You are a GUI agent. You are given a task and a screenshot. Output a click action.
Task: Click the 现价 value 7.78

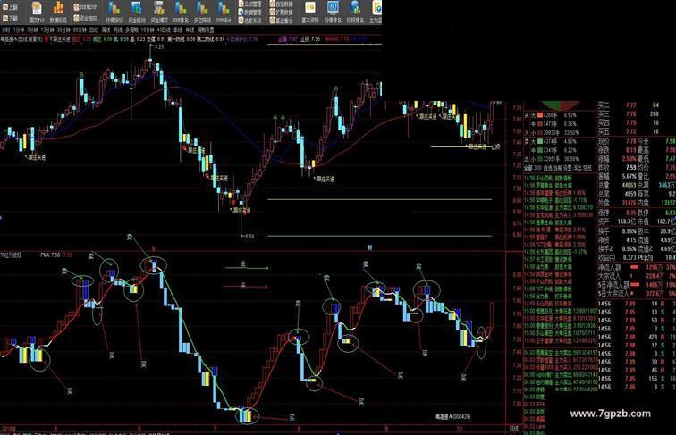click(x=630, y=142)
